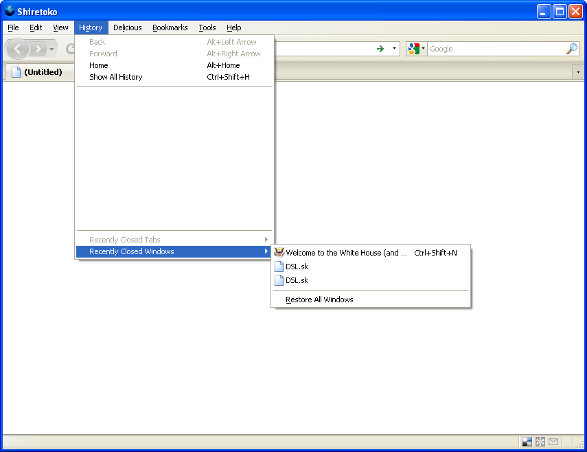Open search engine dropdown with Google icon
The width and height of the screenshot is (587, 452).
[x=416, y=49]
